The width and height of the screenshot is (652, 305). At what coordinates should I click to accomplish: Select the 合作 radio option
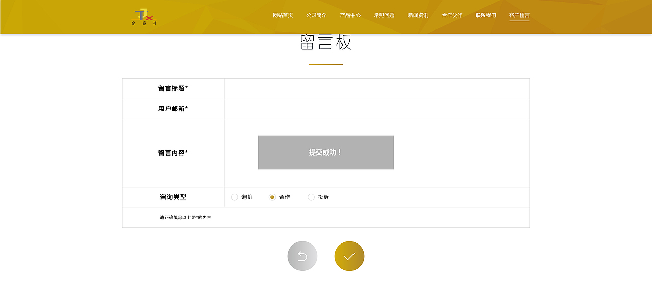point(273,197)
